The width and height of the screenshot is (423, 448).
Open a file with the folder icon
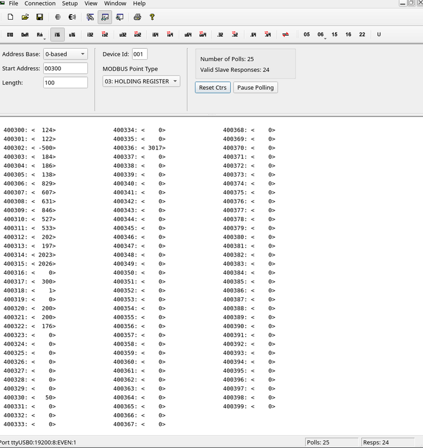click(x=25, y=17)
